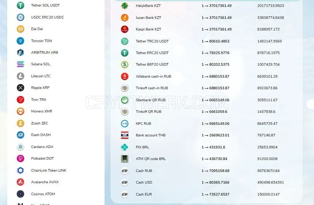The height and width of the screenshot is (205, 314).
Task: Click the Zcash ZEC icon
Action: pos(20,123)
